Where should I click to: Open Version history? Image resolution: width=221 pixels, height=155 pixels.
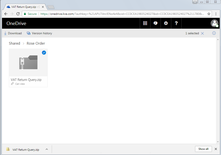pos(39,33)
